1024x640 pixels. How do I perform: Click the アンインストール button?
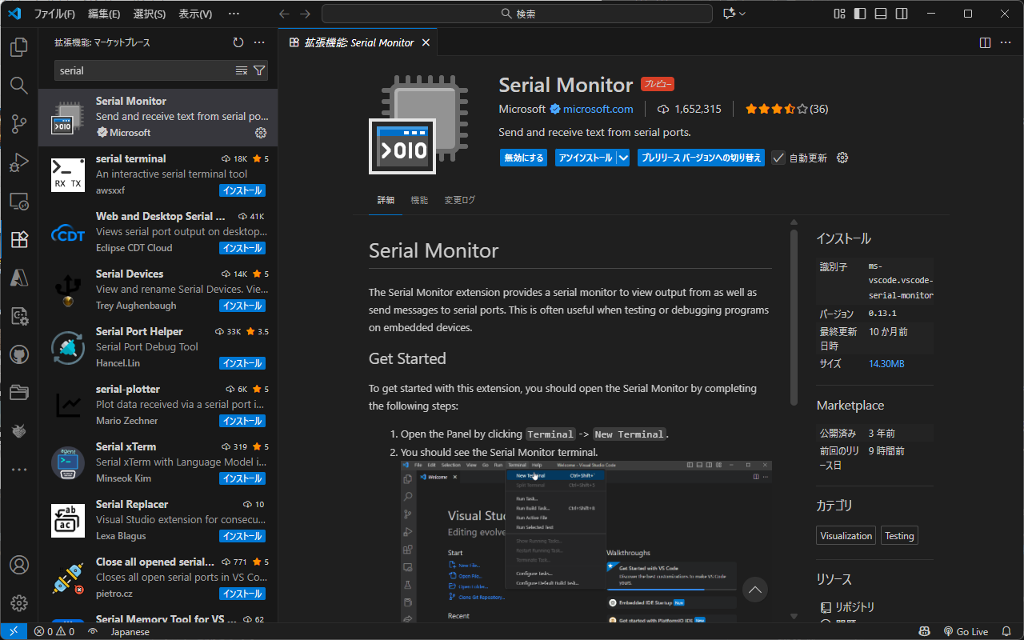[586, 158]
